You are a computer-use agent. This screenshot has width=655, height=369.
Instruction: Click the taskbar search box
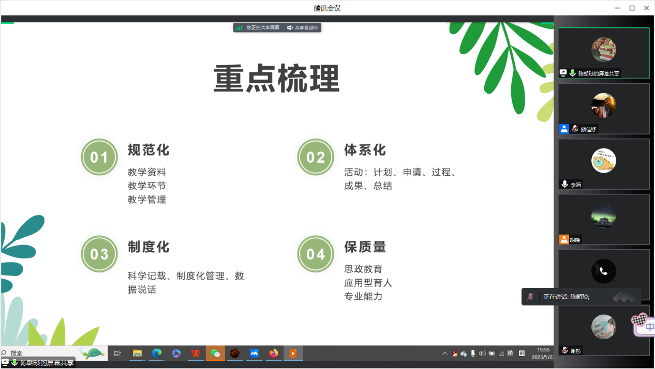coord(54,353)
